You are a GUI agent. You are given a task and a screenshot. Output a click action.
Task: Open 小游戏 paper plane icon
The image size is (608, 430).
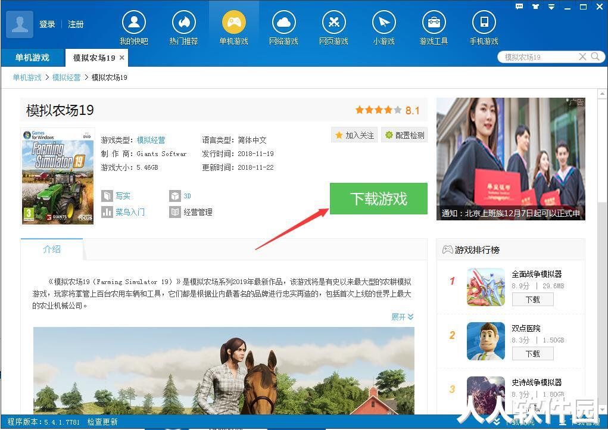[384, 22]
